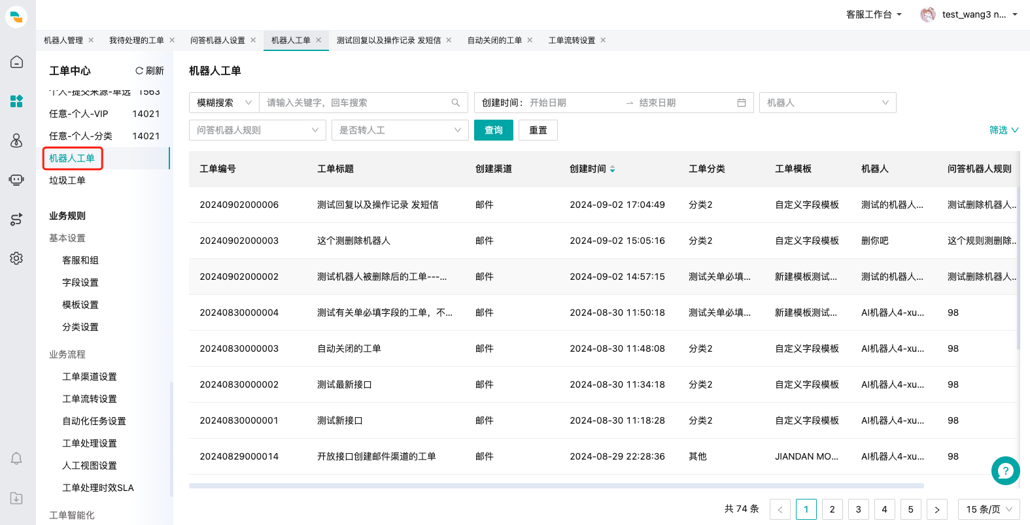Click the sidebar vertical scrollbar

(171, 438)
